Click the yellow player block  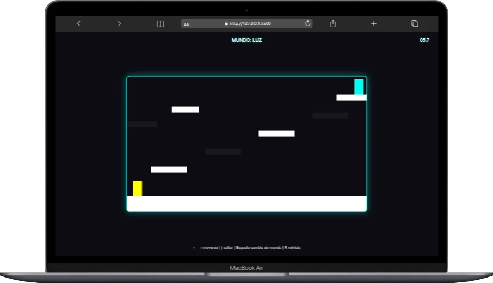click(138, 189)
